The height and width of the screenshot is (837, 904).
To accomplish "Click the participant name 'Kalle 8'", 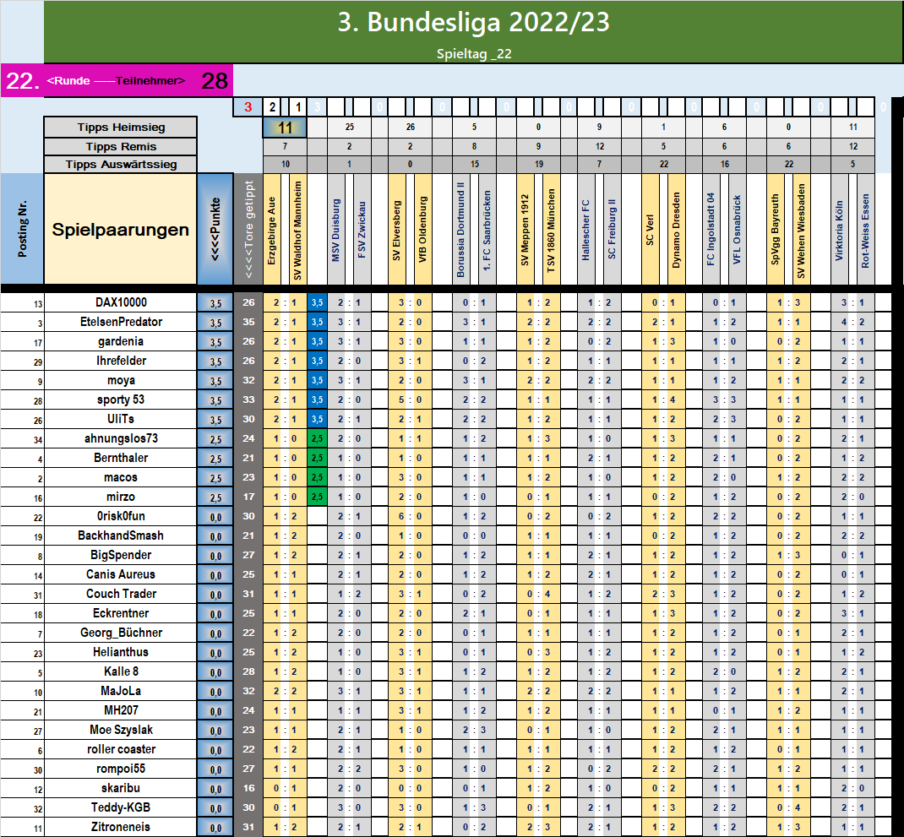I will click(x=121, y=671).
